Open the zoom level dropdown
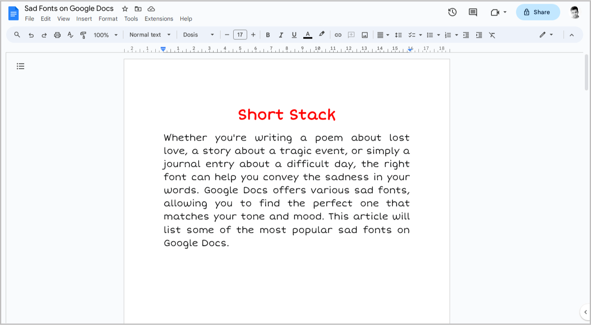This screenshot has width=591, height=325. point(106,35)
